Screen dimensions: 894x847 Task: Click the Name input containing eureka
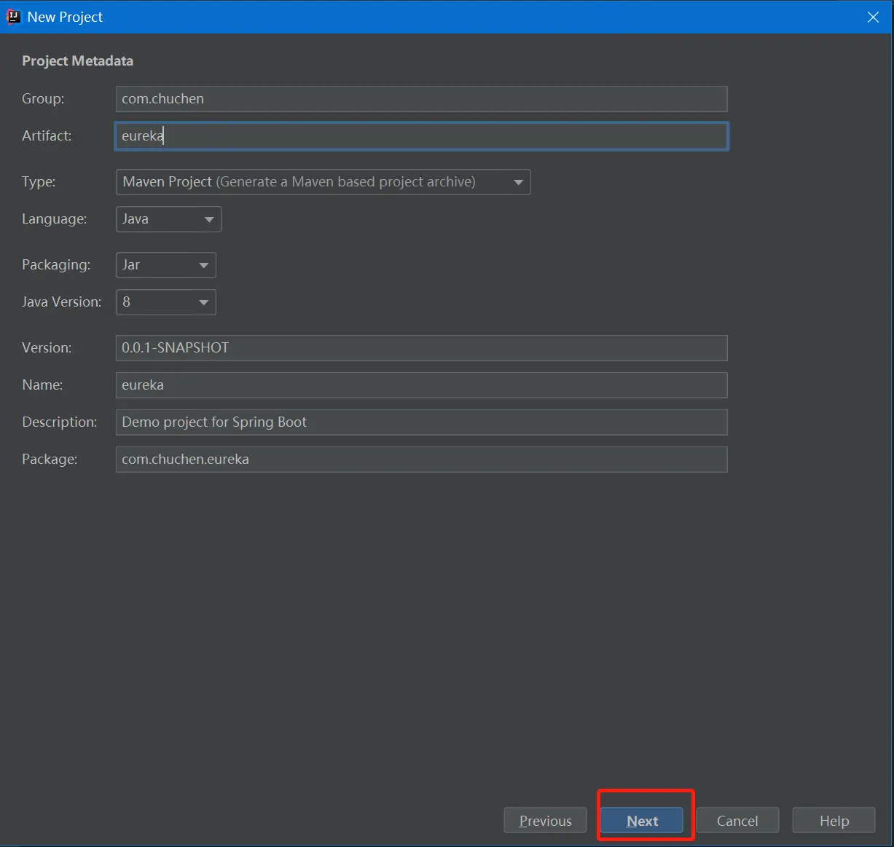click(421, 385)
